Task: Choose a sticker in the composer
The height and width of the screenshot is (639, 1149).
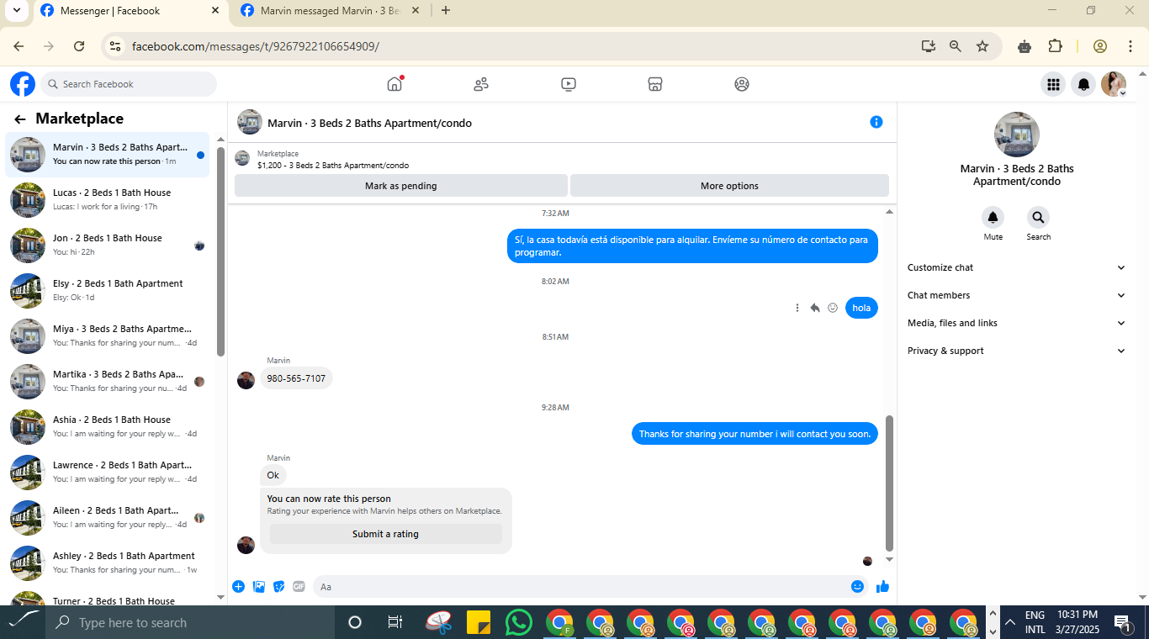Action: 279,587
